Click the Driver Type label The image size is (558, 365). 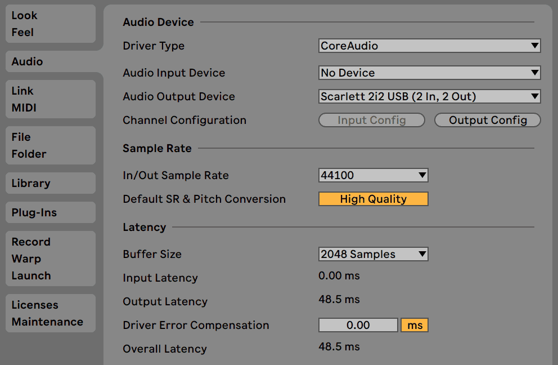coord(154,46)
